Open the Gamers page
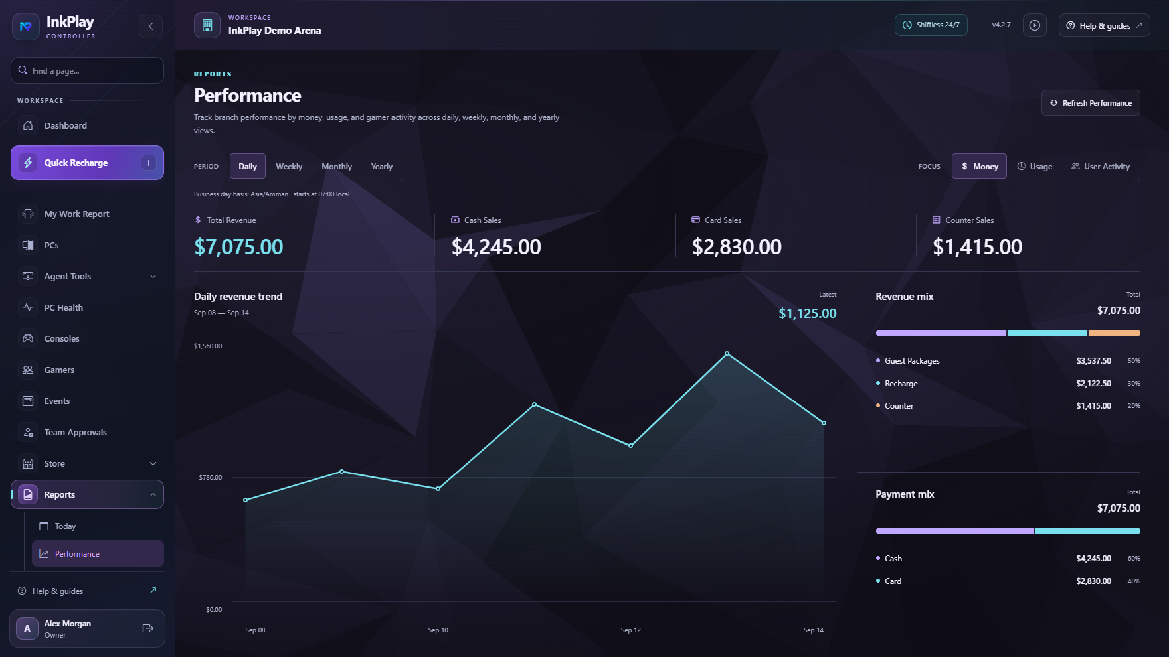Viewport: 1169px width, 657px height. [x=87, y=370]
